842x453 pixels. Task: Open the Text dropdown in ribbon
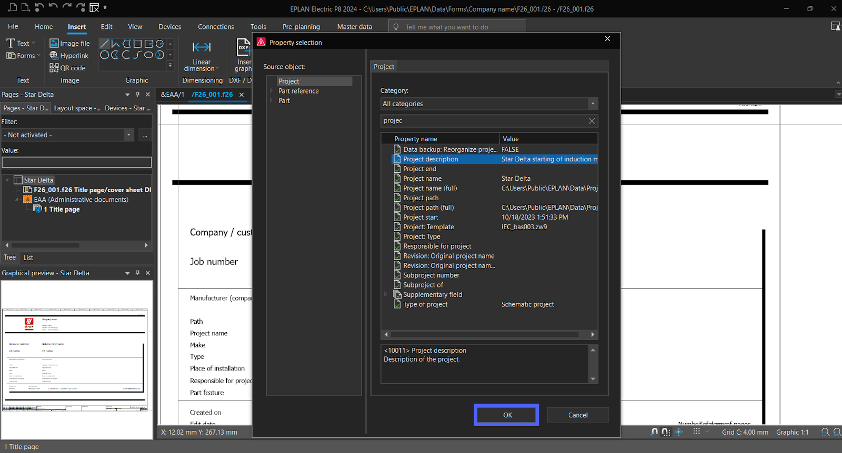(21, 43)
